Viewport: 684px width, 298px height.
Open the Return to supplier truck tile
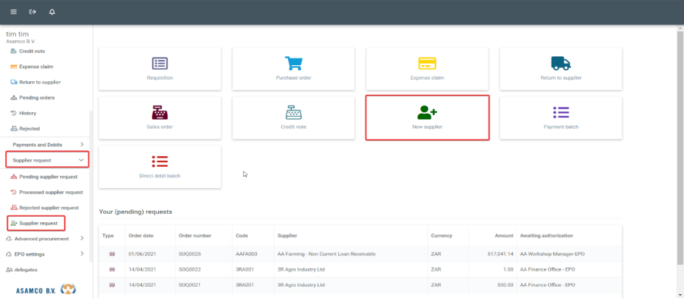coord(561,69)
